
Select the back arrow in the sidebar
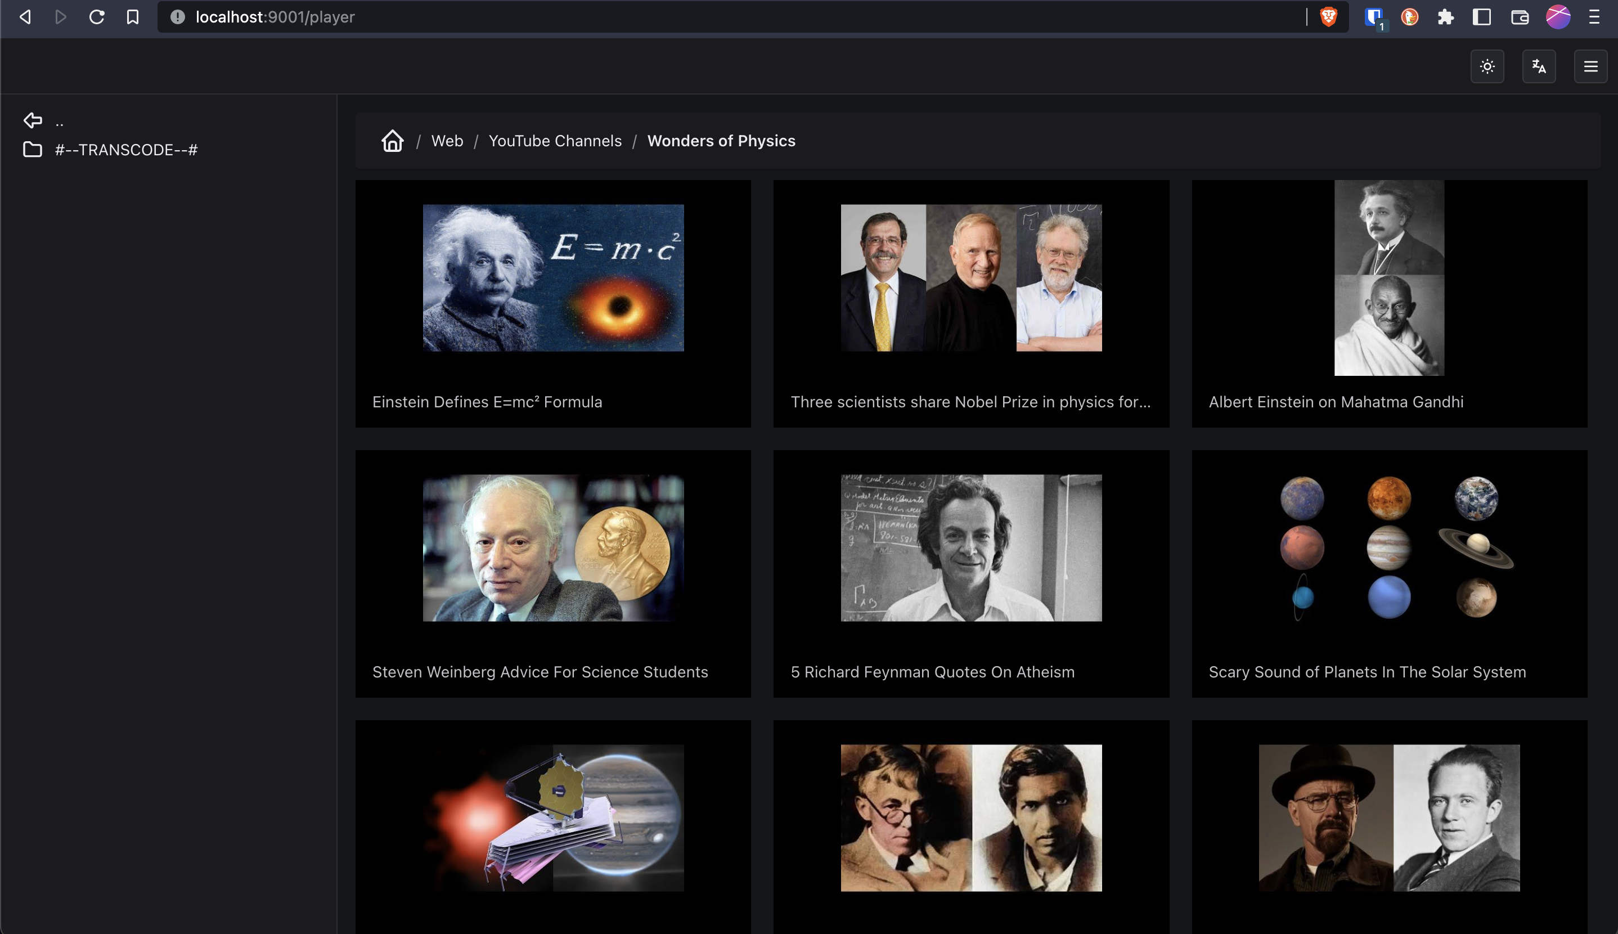33,120
